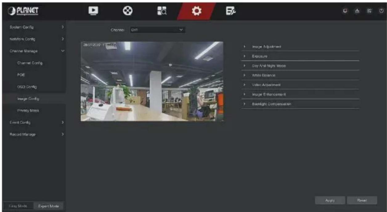Screen dimensions: 387x212
Task: Click the Reset button
Action: pos(362,200)
